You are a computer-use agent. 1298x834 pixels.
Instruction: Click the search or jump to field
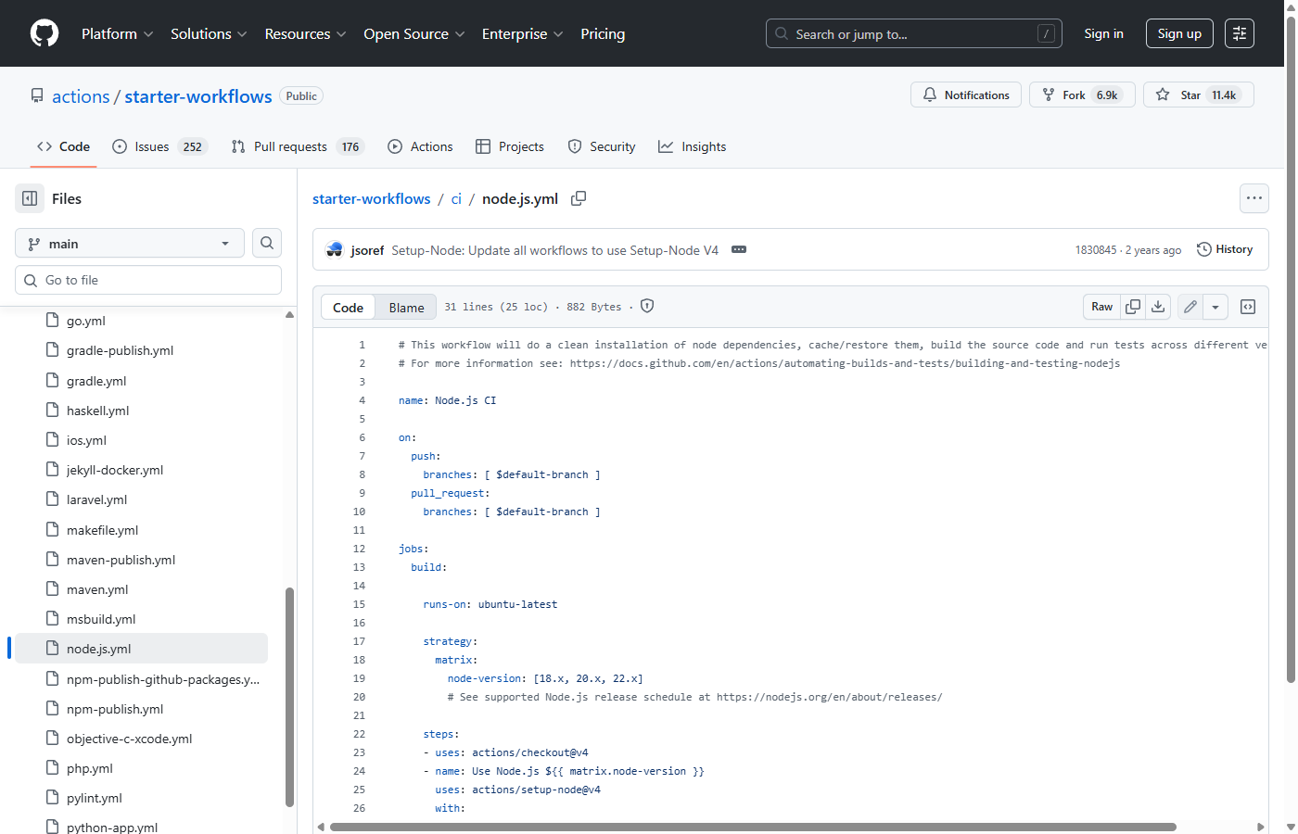click(x=913, y=33)
